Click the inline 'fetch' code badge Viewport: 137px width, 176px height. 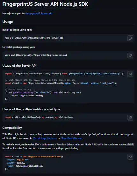coord(130,144)
